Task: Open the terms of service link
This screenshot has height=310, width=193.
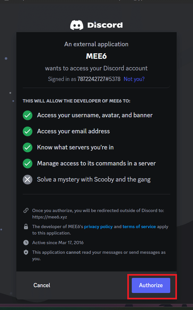Action: (x=139, y=226)
